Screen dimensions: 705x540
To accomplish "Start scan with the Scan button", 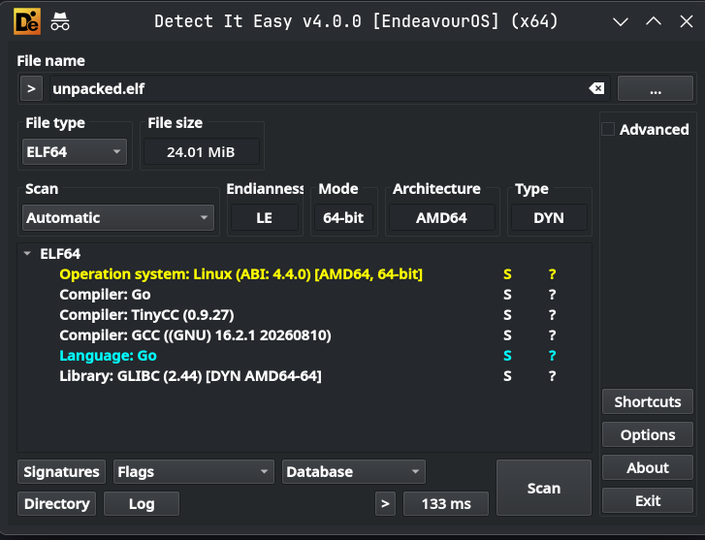I will tap(544, 488).
